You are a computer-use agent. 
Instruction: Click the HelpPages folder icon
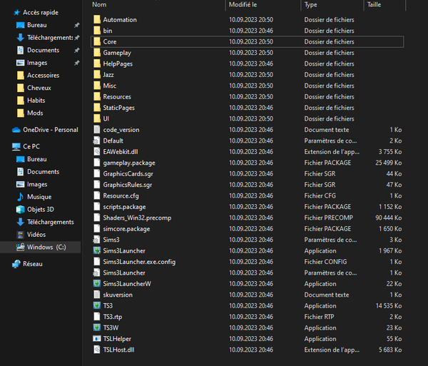click(x=97, y=63)
